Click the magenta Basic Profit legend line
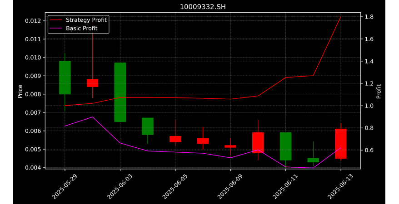Screen dimensions: 399x204 tap(56, 28)
